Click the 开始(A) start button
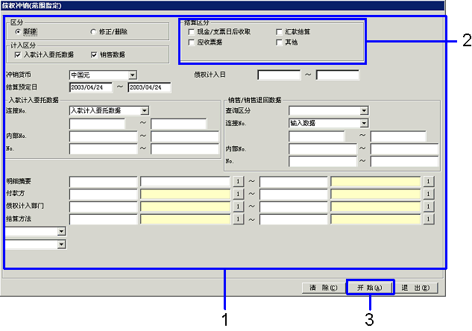The image size is (472, 331). click(x=368, y=287)
